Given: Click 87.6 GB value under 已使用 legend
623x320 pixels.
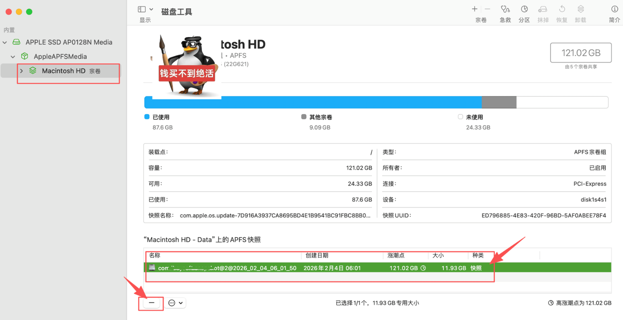Looking at the screenshot, I should click(x=163, y=127).
